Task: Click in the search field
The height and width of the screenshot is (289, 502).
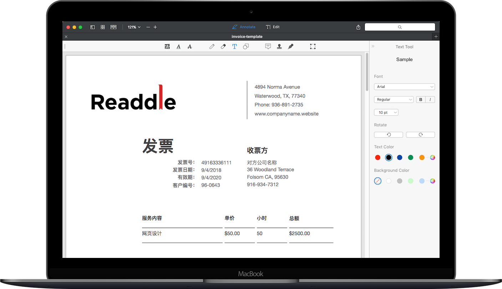Action: pos(400,27)
